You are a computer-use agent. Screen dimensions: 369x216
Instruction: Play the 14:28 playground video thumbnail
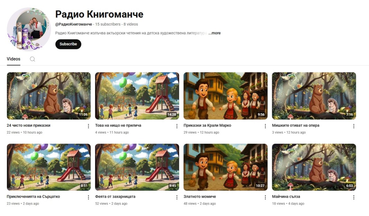pos(137,96)
